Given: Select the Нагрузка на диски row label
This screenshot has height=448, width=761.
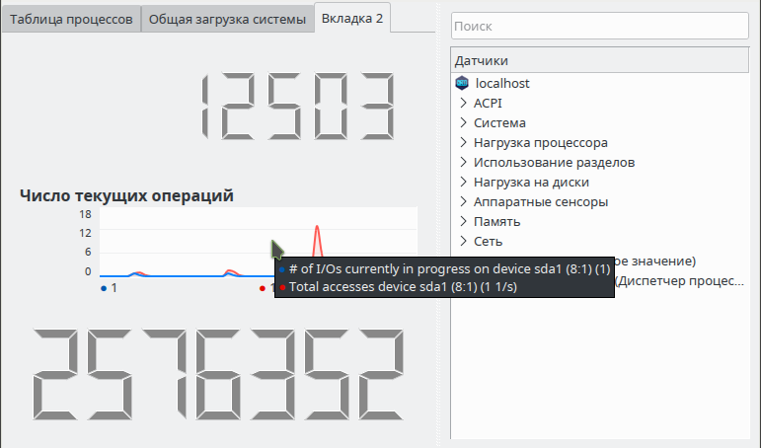Looking at the screenshot, I should pyautogui.click(x=531, y=183).
